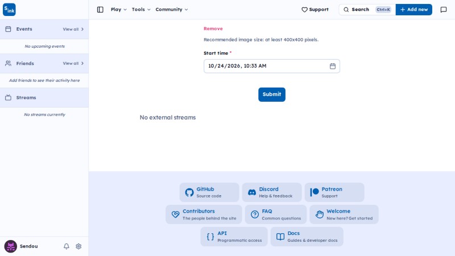Open the Discord help link
Image resolution: width=455 pixels, height=256 pixels.
(x=272, y=192)
